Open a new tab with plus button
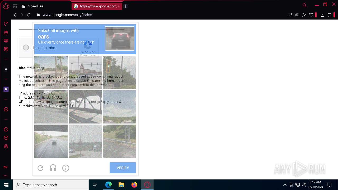 coord(125,6)
